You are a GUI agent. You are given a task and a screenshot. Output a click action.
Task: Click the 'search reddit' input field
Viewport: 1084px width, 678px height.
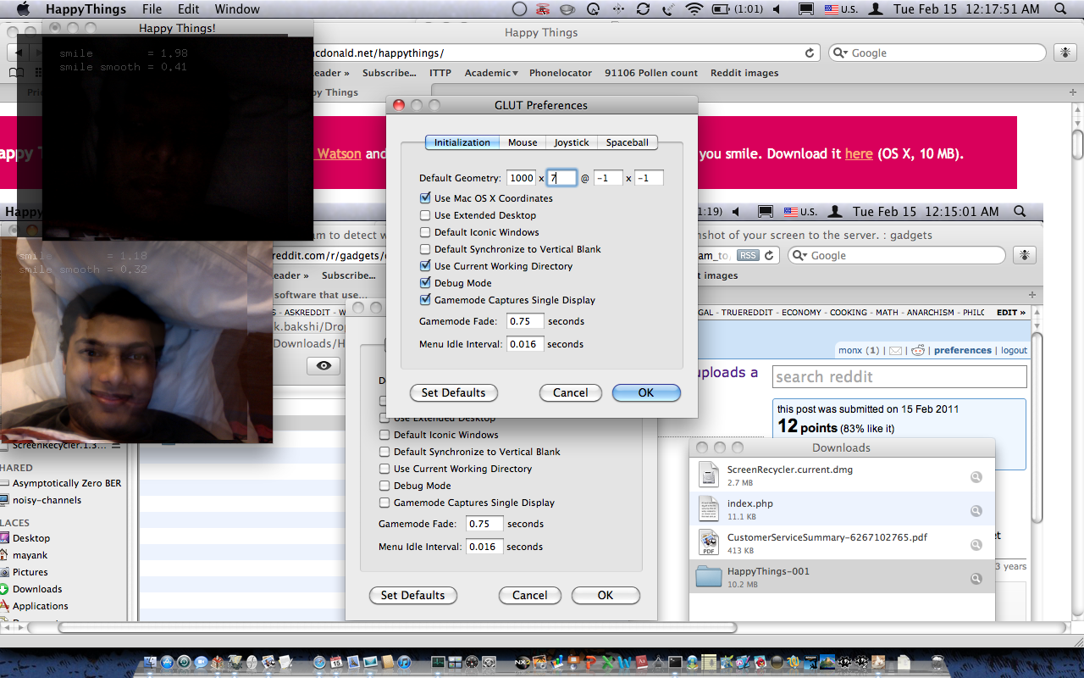pyautogui.click(x=899, y=377)
